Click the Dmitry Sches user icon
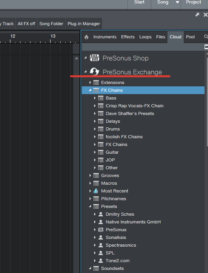 (x=101, y=214)
